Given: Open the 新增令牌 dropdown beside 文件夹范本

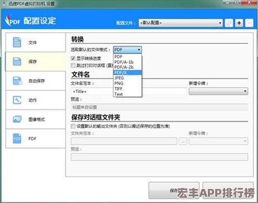Looking at the screenshot, I should pos(218,141).
